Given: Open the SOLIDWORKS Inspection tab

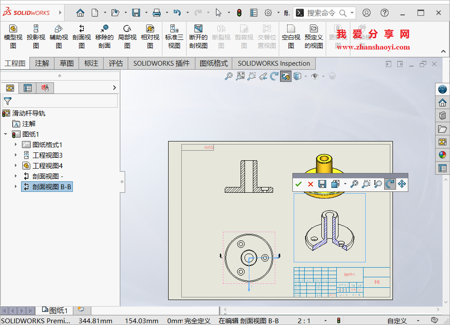Looking at the screenshot, I should pos(273,64).
